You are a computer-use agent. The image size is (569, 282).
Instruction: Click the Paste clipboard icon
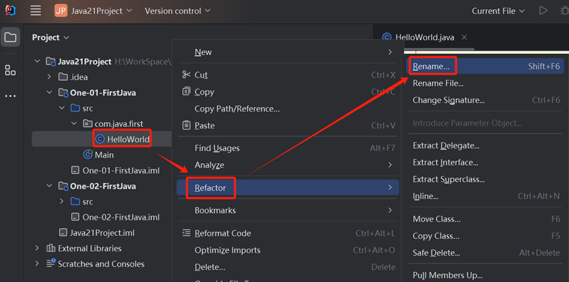click(x=186, y=126)
